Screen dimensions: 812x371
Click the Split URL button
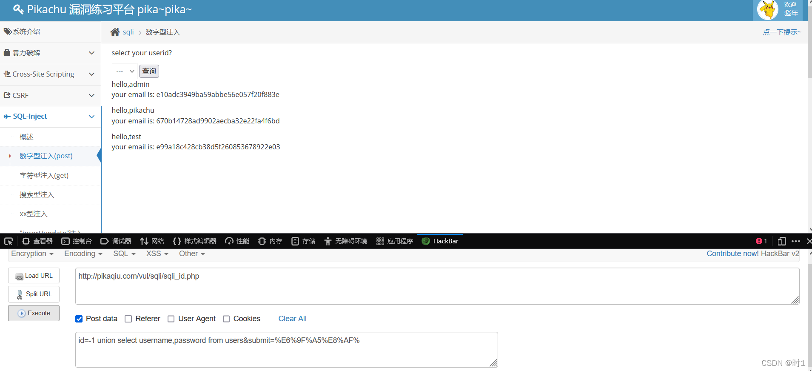[x=34, y=294]
